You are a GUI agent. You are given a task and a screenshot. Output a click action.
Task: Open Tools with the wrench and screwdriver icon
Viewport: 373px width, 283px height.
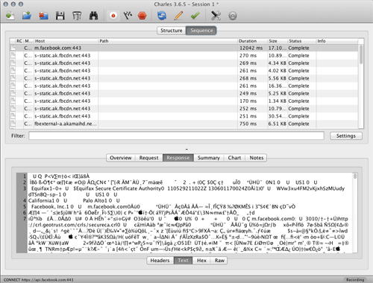[216, 16]
